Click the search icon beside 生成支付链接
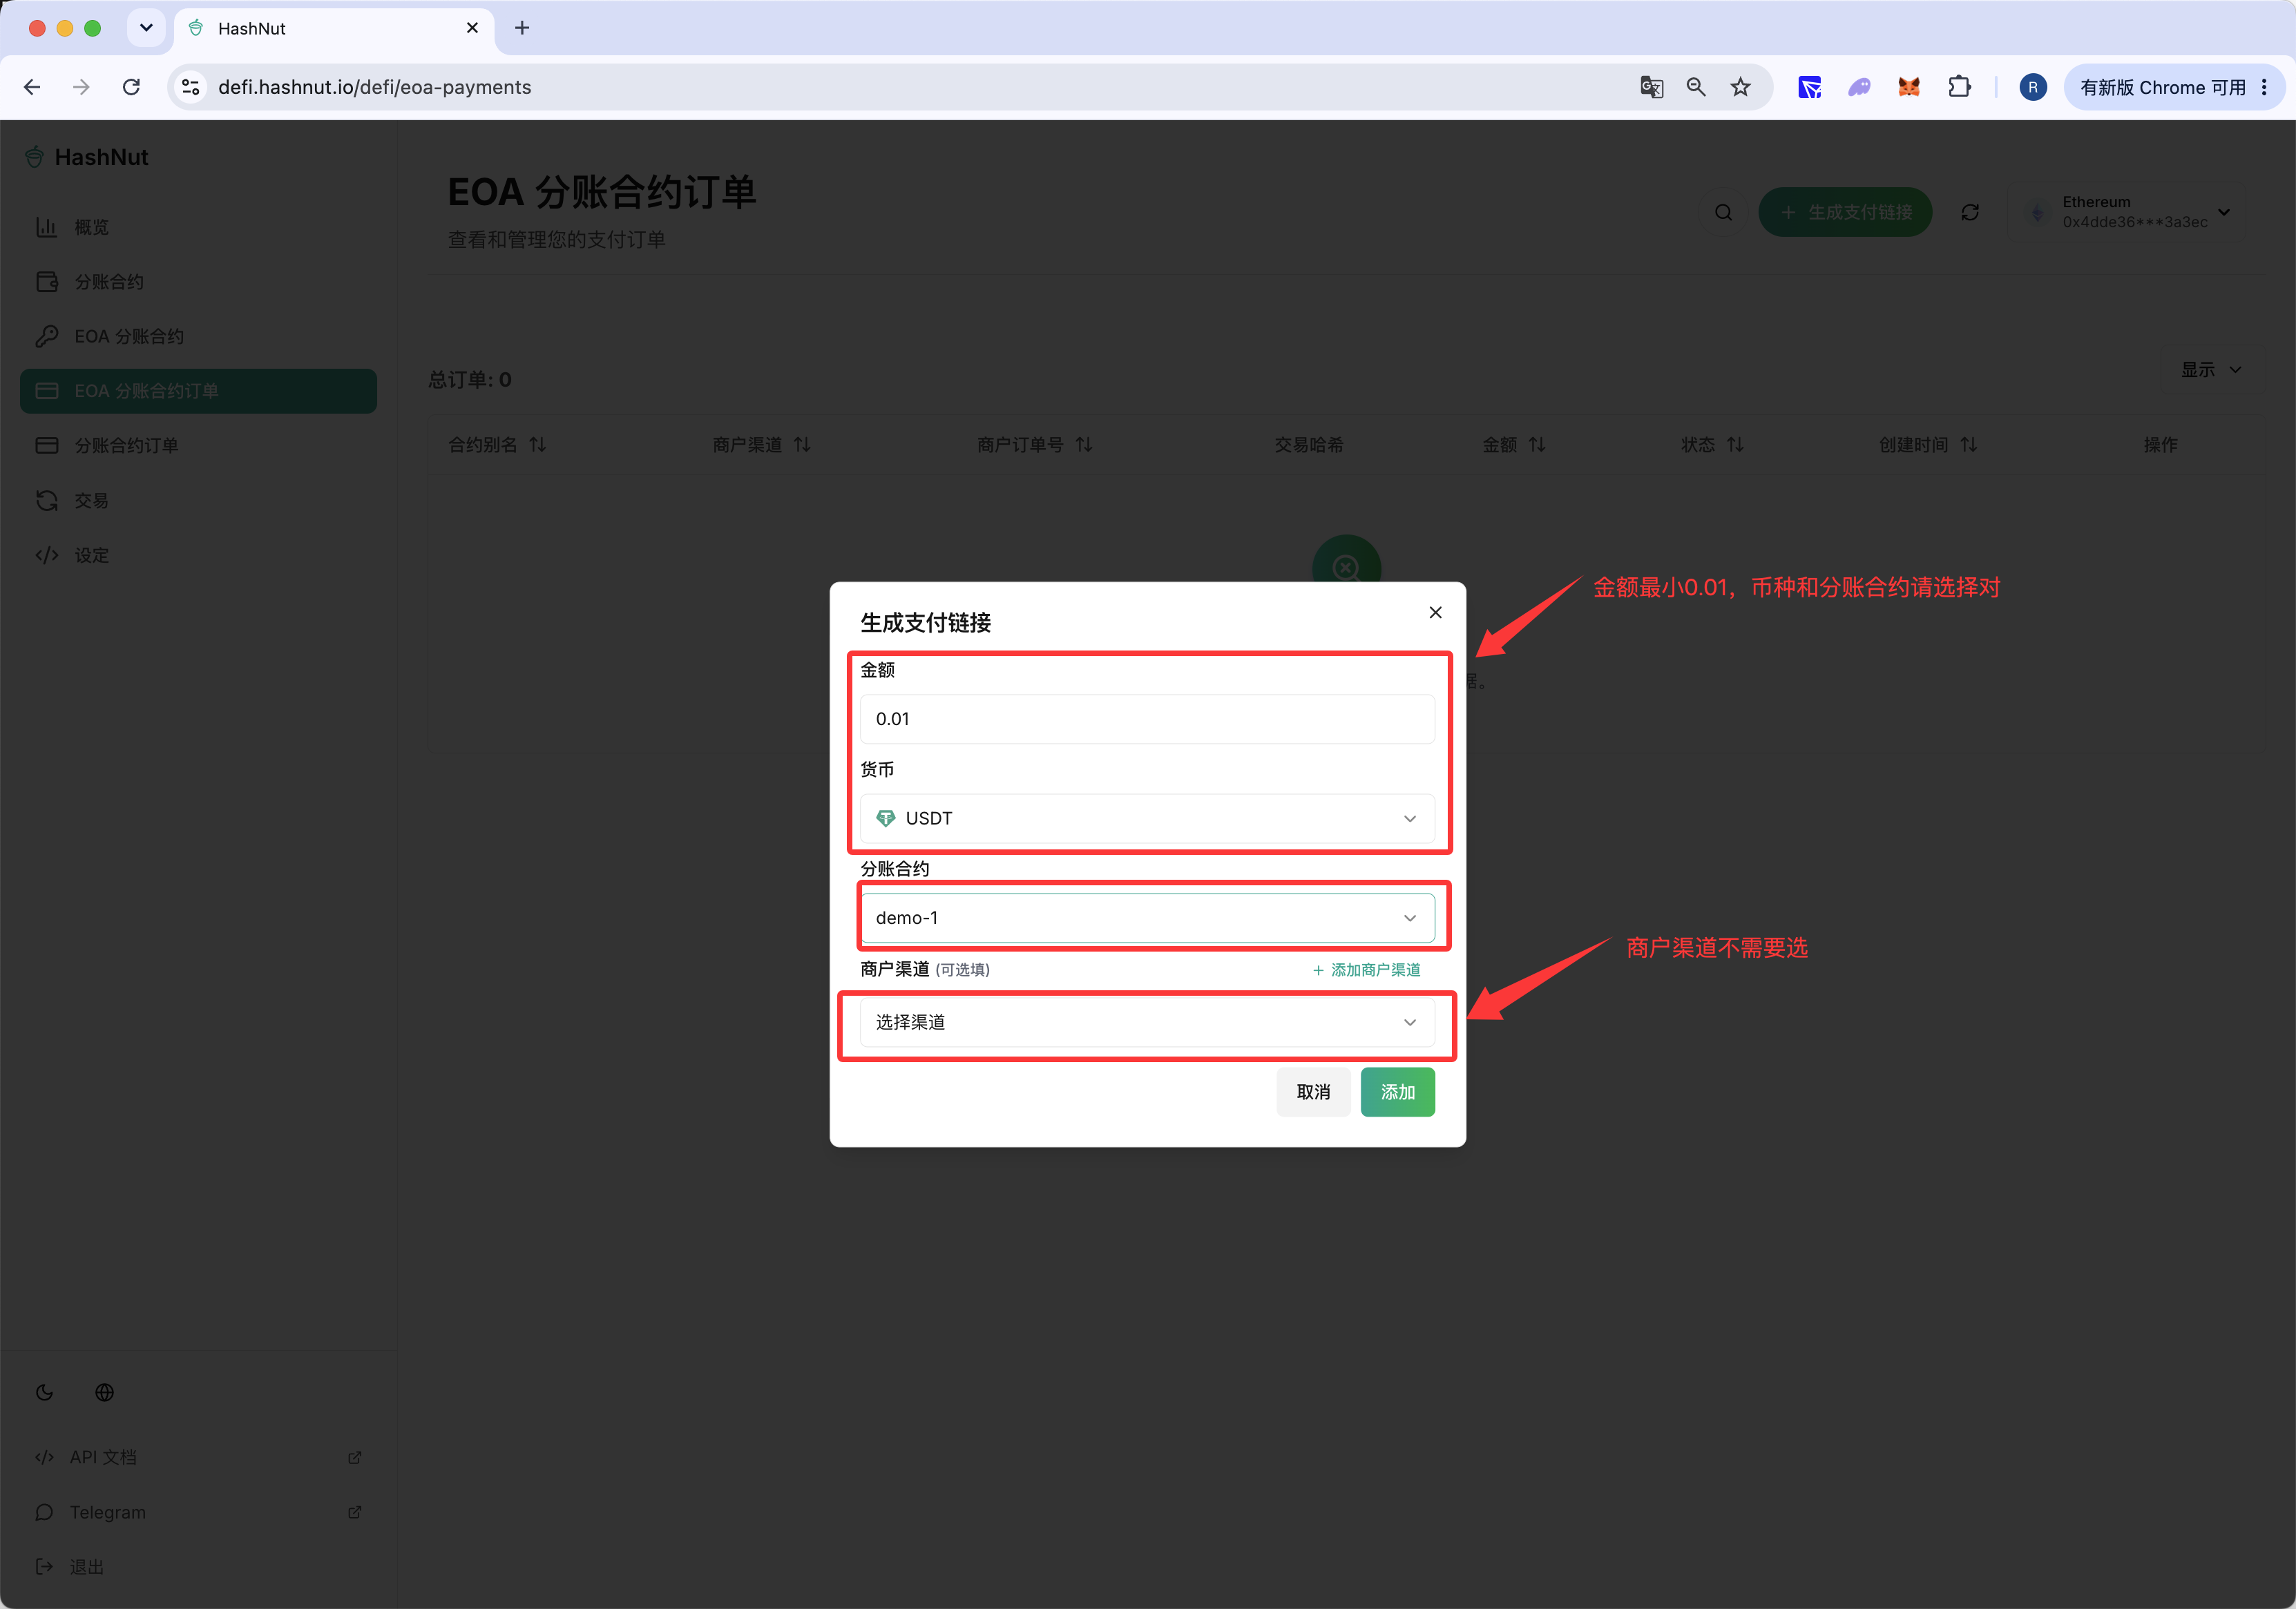The height and width of the screenshot is (1609, 2296). pyautogui.click(x=1723, y=212)
